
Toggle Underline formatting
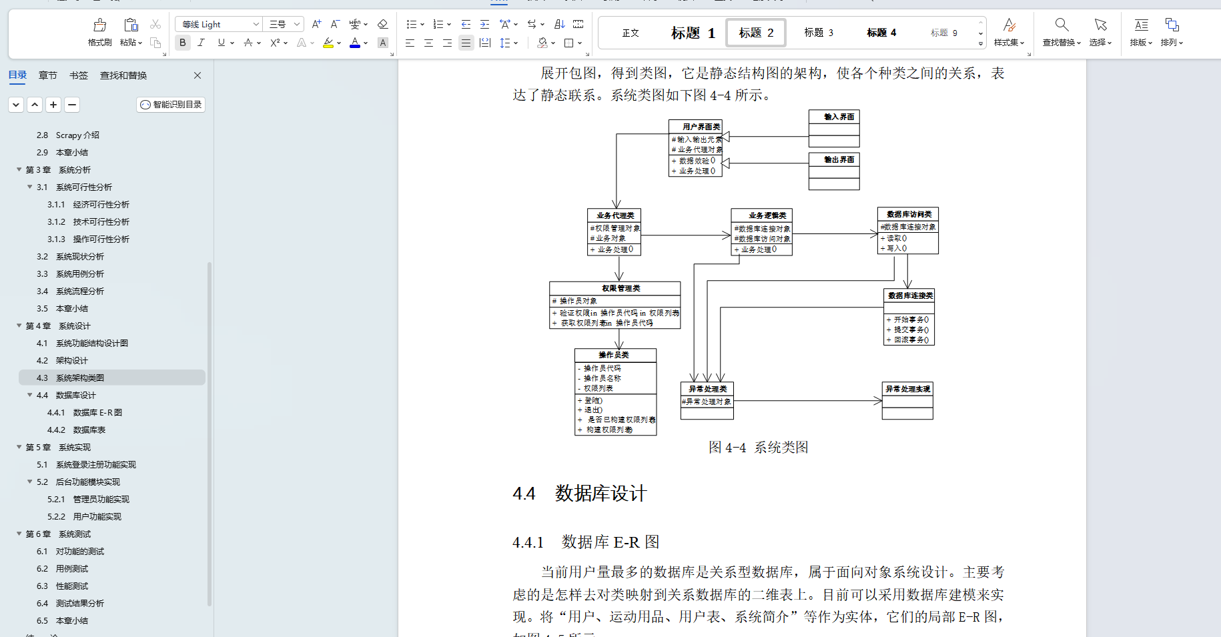[x=221, y=43]
